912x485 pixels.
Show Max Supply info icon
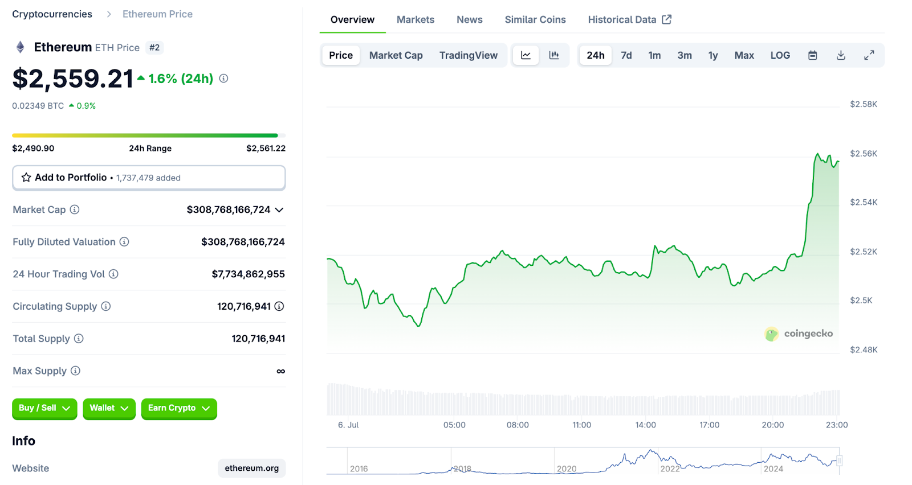coord(75,371)
